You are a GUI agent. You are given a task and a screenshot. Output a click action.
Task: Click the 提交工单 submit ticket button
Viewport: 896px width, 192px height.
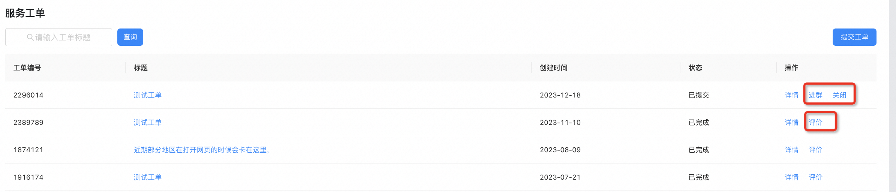point(854,37)
